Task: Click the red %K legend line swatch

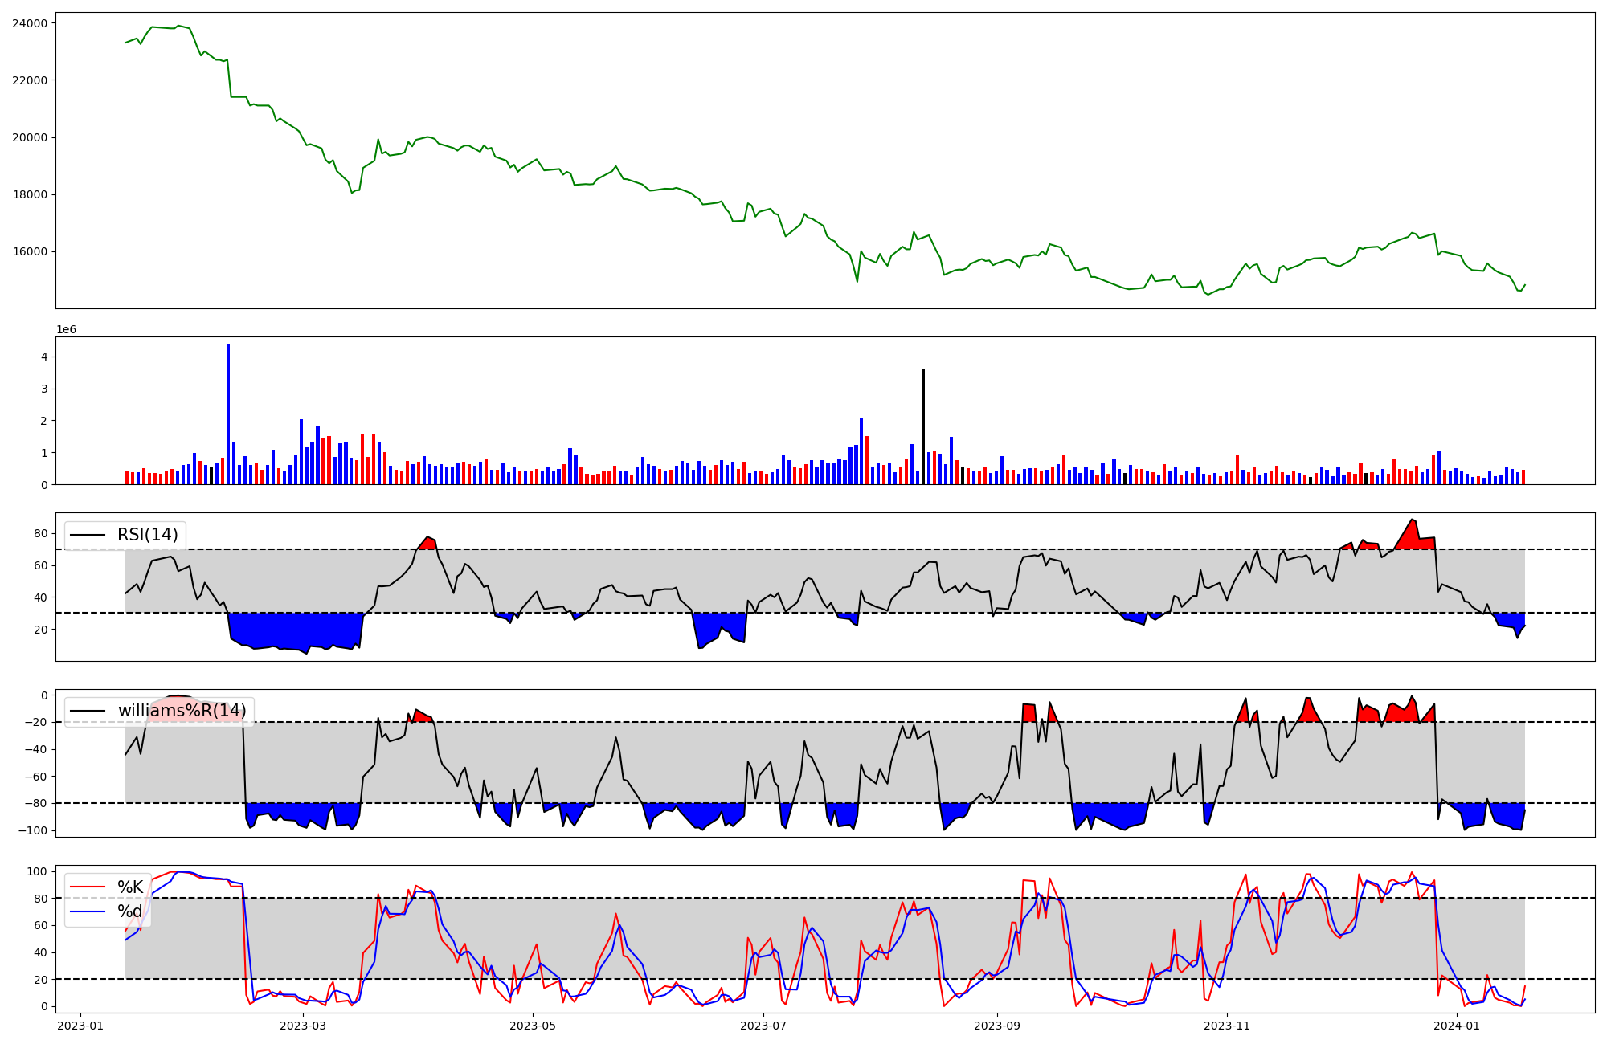Action: [x=88, y=887]
